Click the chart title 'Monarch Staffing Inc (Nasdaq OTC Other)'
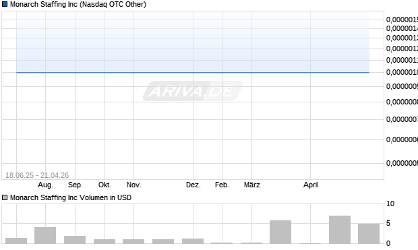The image size is (418, 250). tap(78, 4)
